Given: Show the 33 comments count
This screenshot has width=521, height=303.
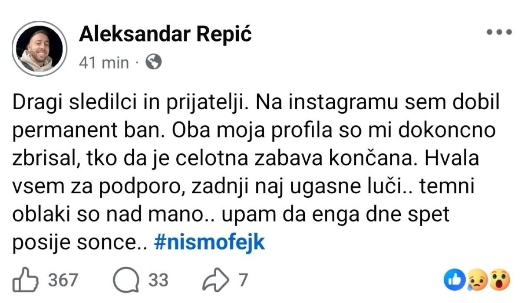Looking at the screenshot, I should point(158,280).
